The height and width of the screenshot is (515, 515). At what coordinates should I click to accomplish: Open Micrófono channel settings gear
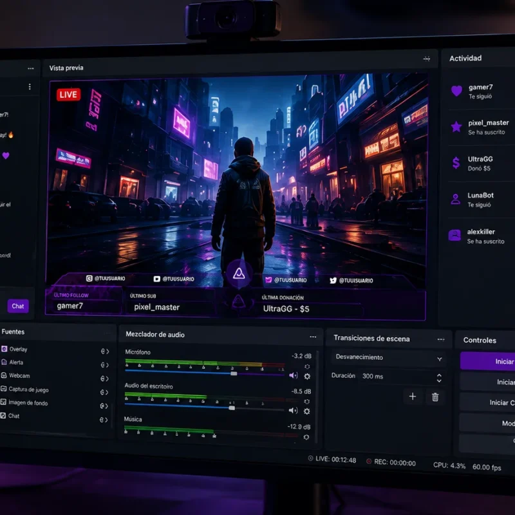pos(307,377)
